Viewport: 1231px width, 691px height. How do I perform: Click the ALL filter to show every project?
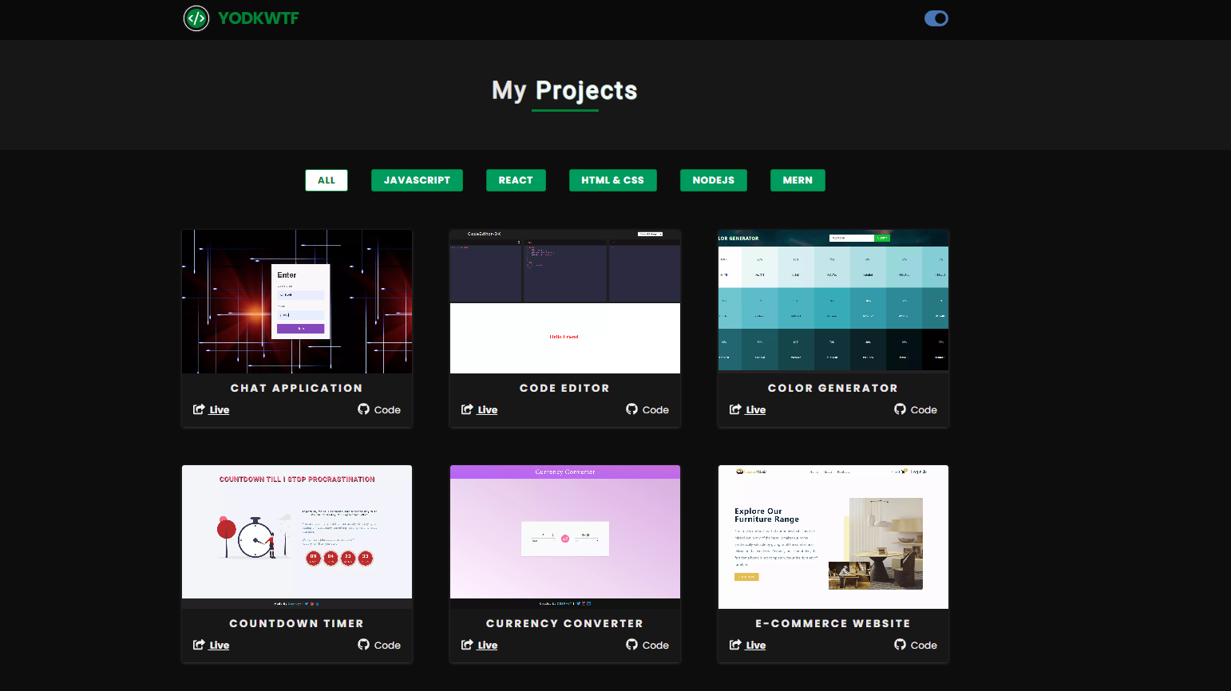coord(326,180)
